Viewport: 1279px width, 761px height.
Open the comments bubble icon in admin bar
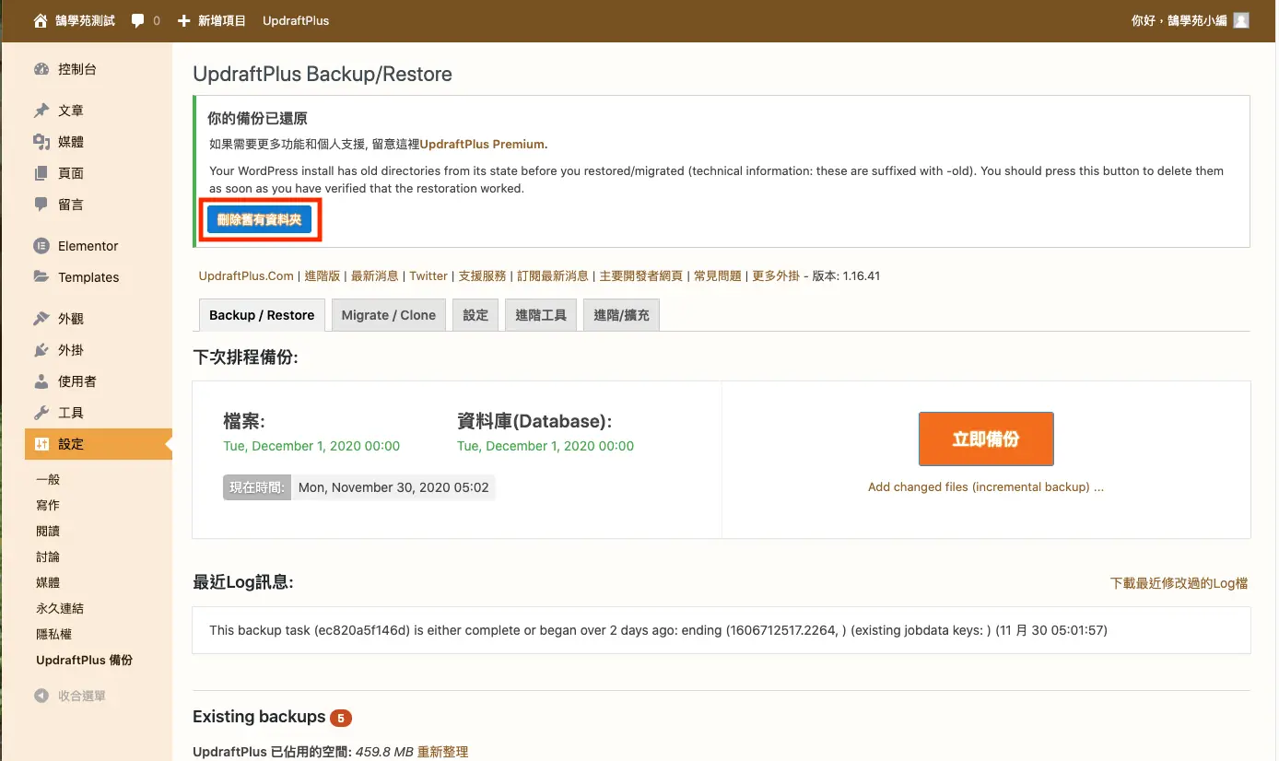click(x=138, y=20)
